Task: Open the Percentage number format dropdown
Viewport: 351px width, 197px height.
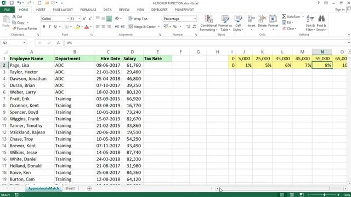Action: (195, 19)
